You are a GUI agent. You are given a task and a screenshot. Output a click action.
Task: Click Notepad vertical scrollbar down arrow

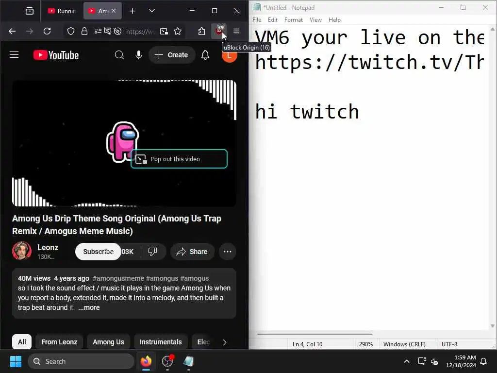tap(493, 326)
